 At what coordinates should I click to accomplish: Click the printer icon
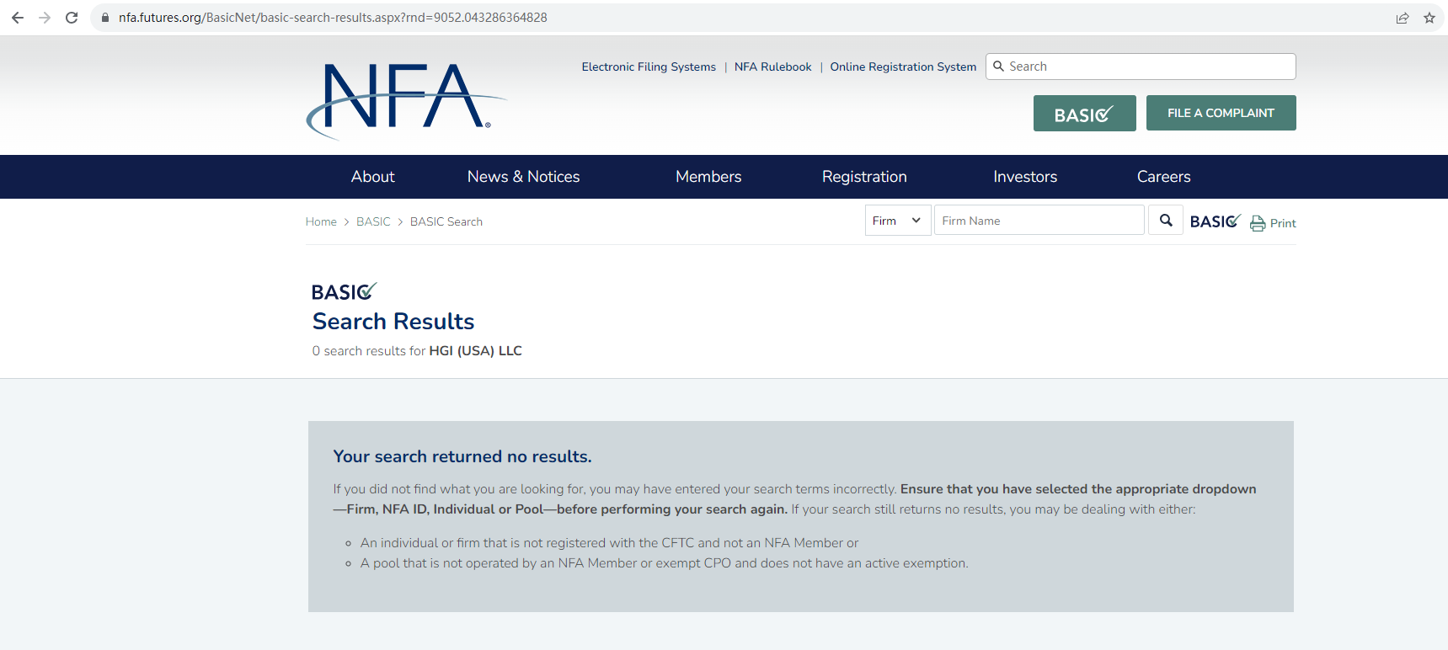tap(1258, 223)
